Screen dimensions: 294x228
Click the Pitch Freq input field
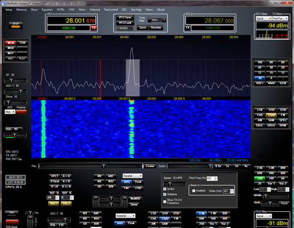click(x=212, y=178)
